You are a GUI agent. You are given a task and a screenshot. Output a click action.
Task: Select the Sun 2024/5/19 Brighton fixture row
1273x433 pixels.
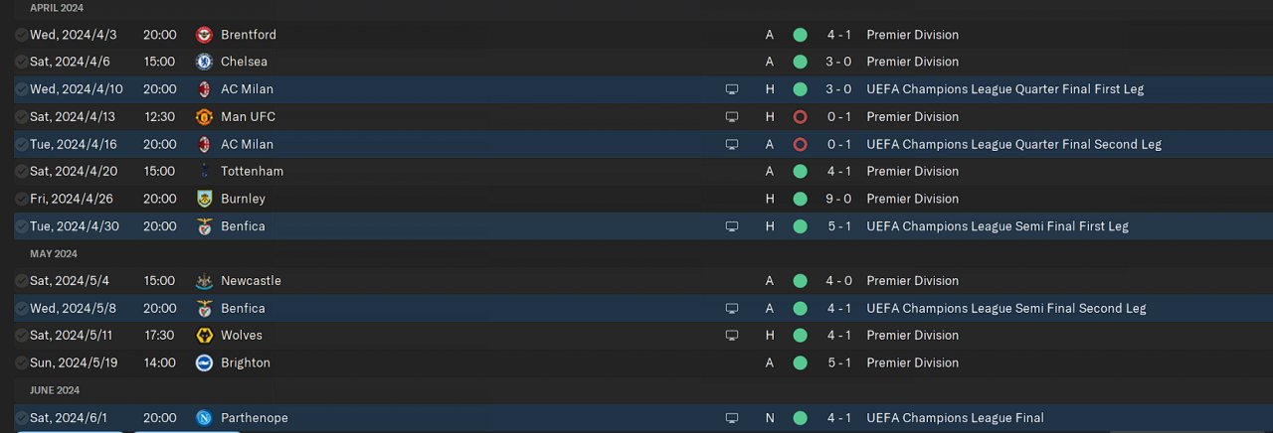point(497,362)
